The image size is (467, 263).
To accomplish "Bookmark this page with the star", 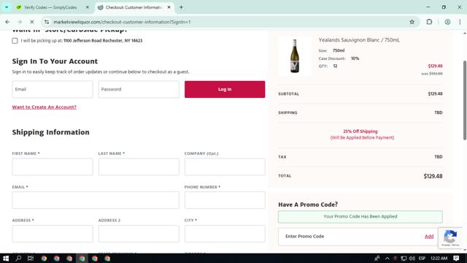I will (x=412, y=22).
